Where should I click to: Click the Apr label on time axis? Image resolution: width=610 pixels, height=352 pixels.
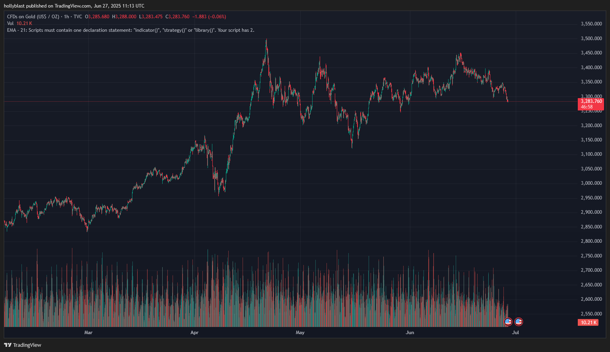point(194,333)
